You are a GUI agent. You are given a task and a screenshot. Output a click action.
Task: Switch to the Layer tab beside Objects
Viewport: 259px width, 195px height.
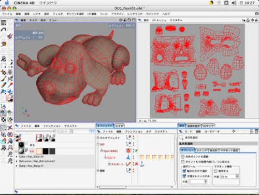pos(119,126)
